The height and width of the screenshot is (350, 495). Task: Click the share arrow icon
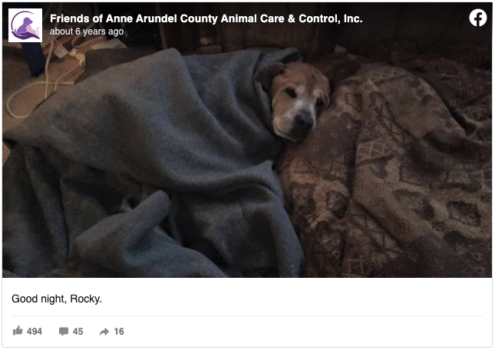(104, 332)
